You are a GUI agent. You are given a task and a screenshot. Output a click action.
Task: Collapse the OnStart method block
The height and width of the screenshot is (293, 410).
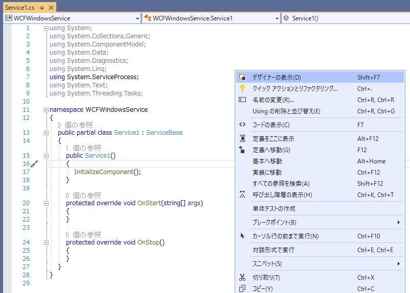[46, 203]
